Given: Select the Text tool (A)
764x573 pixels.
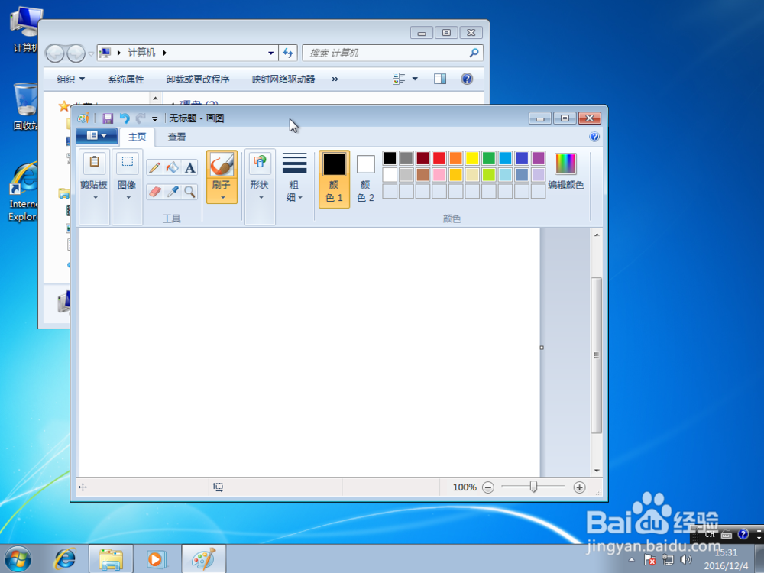Looking at the screenshot, I should (x=190, y=167).
